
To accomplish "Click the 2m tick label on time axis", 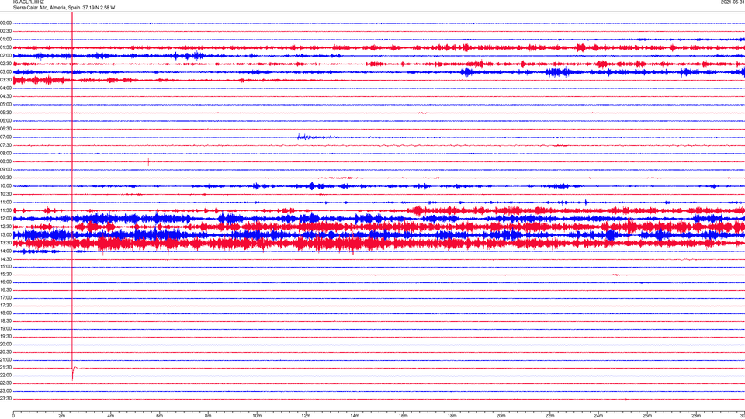I will pos(62,416).
